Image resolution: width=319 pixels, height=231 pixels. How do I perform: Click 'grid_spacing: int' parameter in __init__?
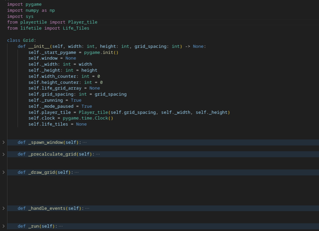(157, 47)
